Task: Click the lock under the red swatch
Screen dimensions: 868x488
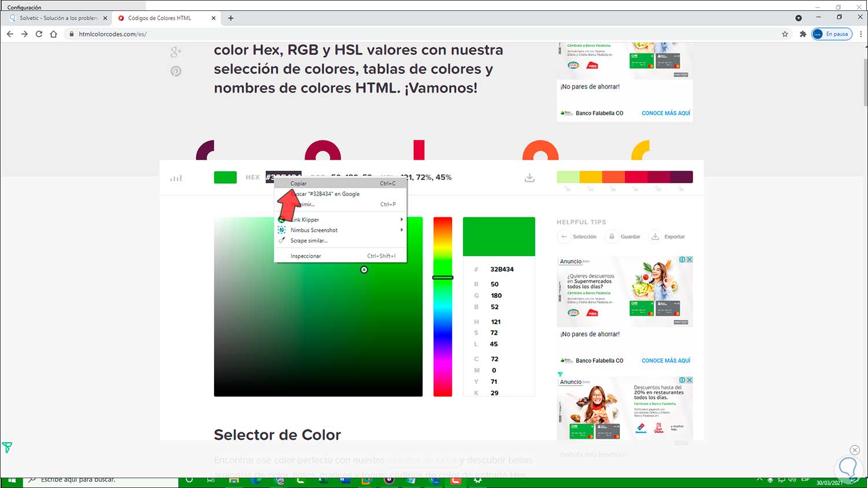Action: click(x=635, y=189)
